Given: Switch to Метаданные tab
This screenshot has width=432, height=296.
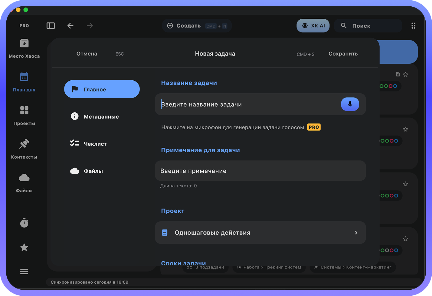Looking at the screenshot, I should (102, 116).
